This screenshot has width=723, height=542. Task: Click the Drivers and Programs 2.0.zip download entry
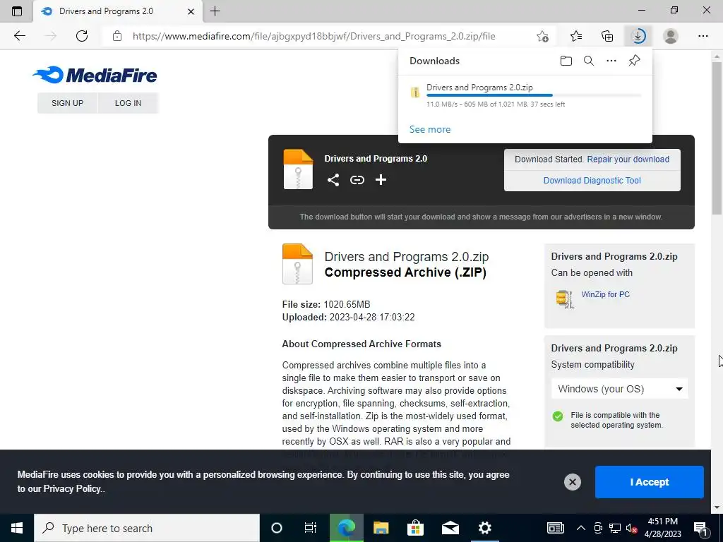click(x=525, y=95)
